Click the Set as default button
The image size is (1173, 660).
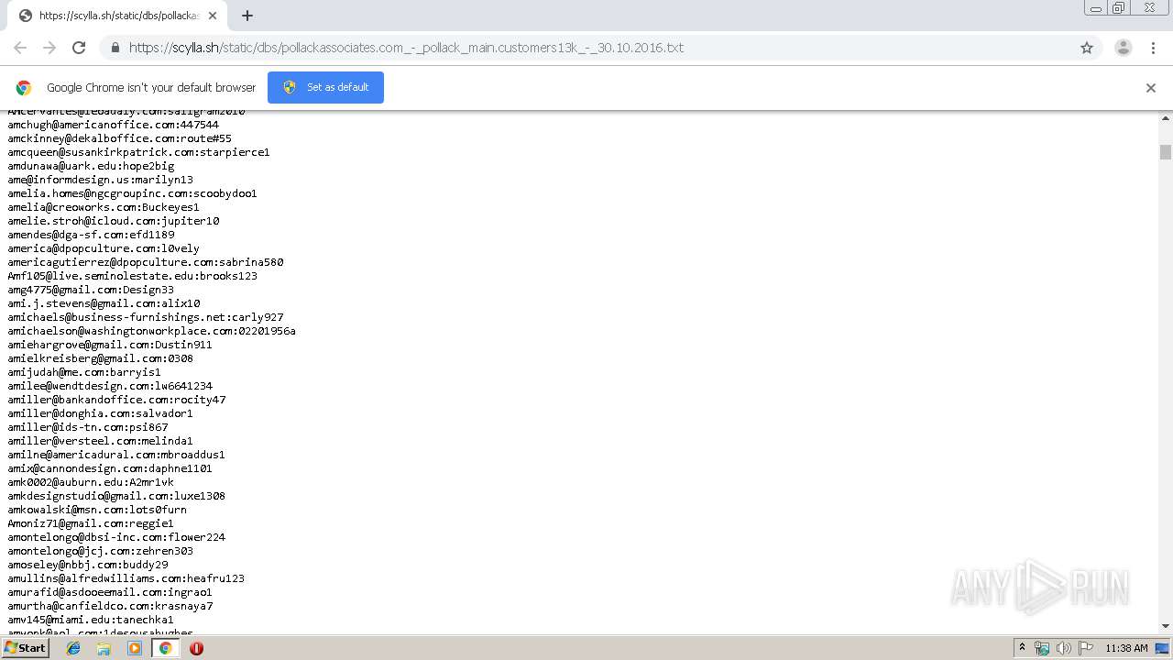pos(325,87)
